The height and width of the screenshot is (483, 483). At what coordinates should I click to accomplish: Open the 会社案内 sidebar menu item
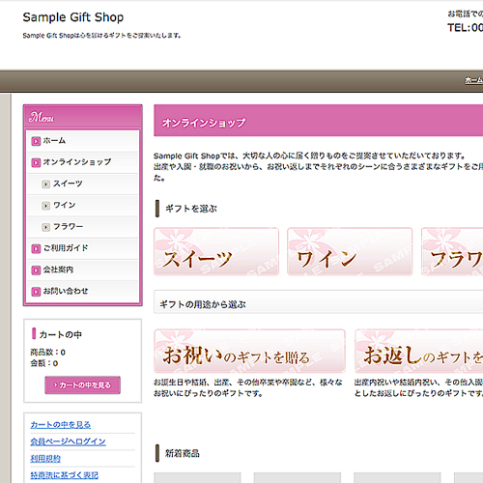[82, 270]
